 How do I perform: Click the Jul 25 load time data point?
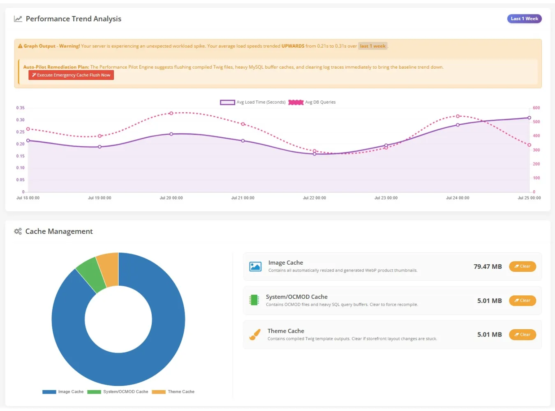point(529,118)
